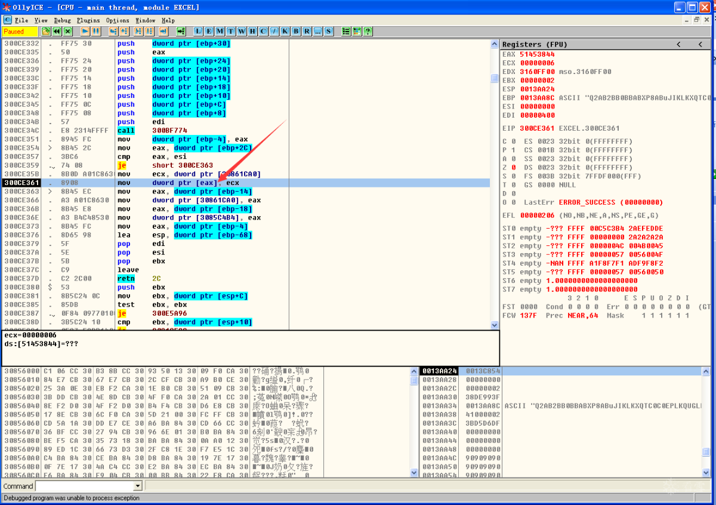Show Breakpoints window with B button
The width and height of the screenshot is (716, 505).
coord(296,31)
